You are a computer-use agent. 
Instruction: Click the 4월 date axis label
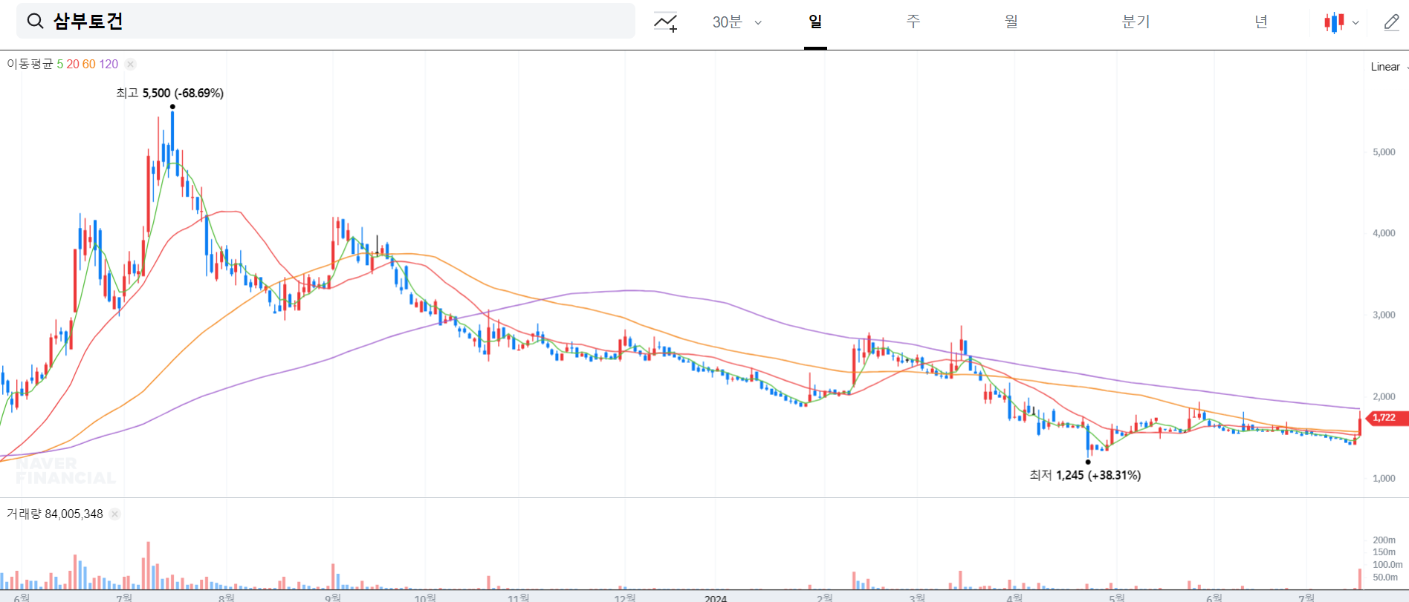pyautogui.click(x=1014, y=598)
